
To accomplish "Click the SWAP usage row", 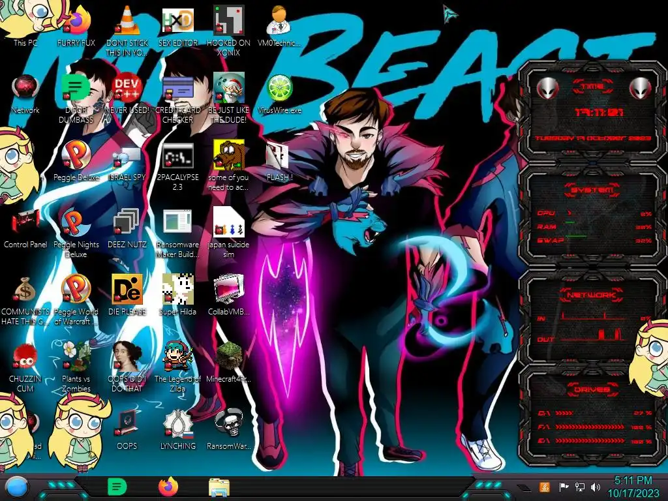I will (594, 240).
